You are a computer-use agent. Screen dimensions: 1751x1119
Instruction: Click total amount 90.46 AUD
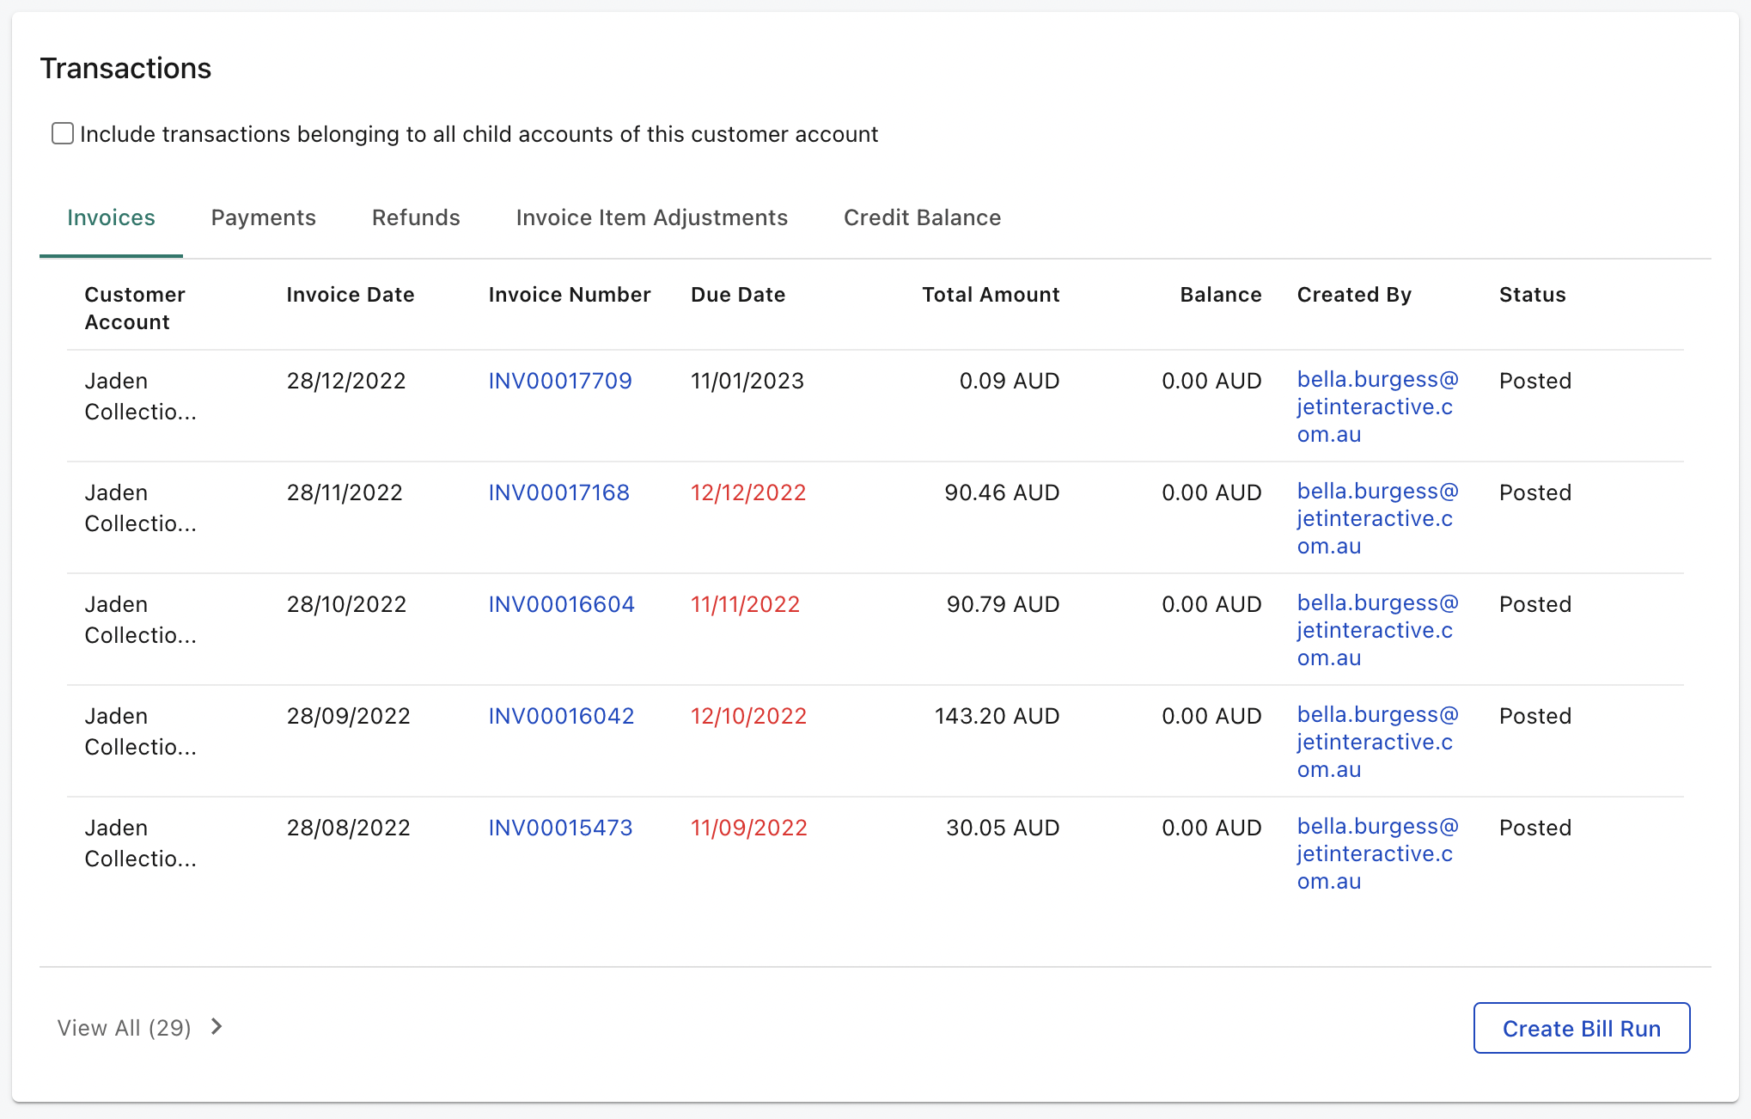(x=1002, y=492)
